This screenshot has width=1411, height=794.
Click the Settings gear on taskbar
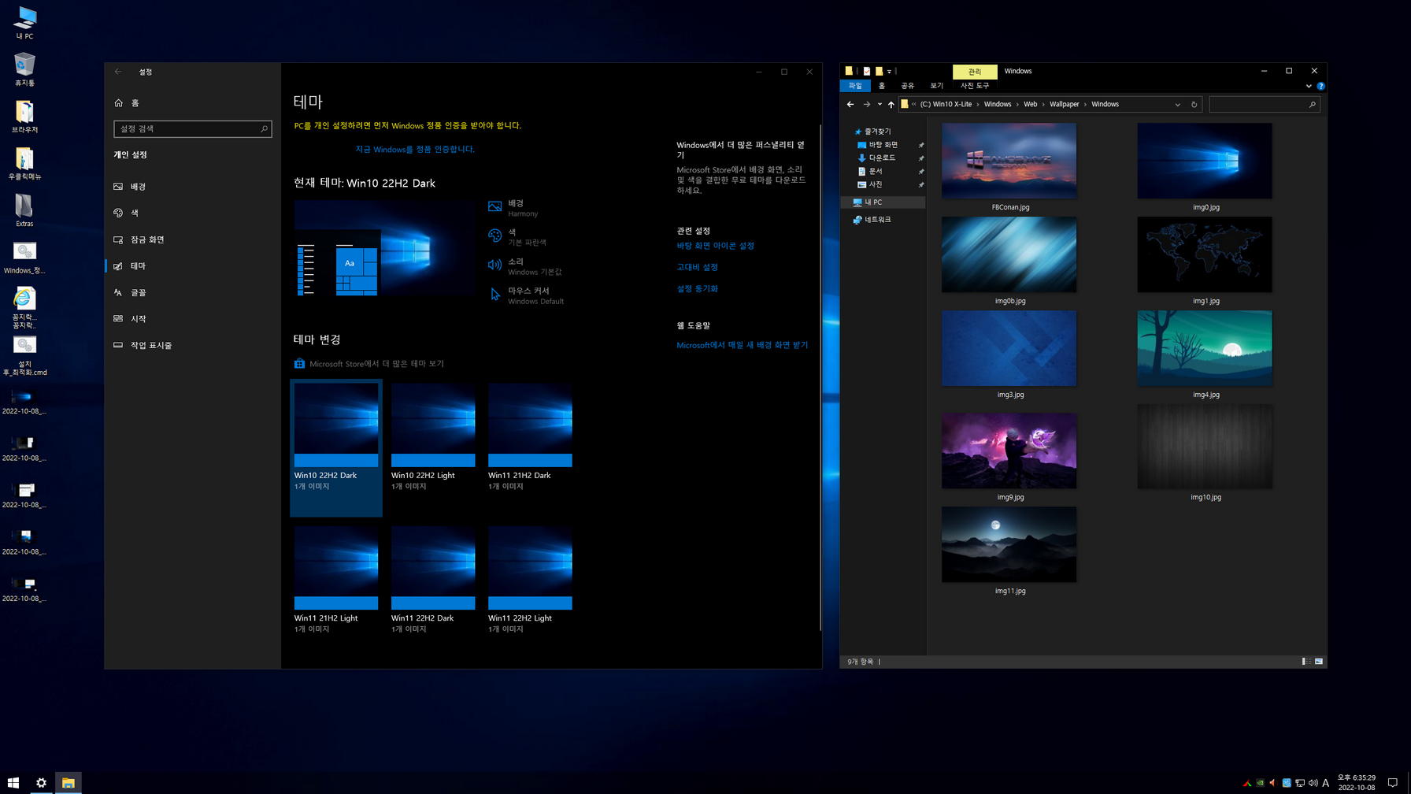tap(41, 782)
